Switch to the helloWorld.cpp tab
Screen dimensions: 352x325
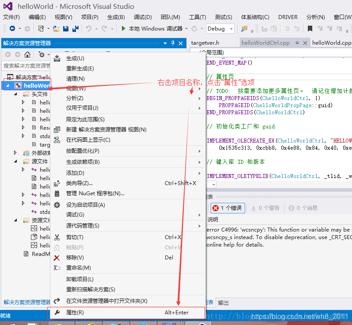(331, 43)
